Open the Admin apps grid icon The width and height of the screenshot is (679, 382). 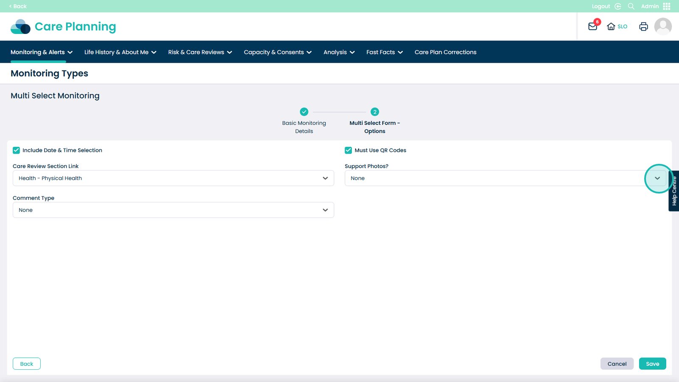click(667, 6)
